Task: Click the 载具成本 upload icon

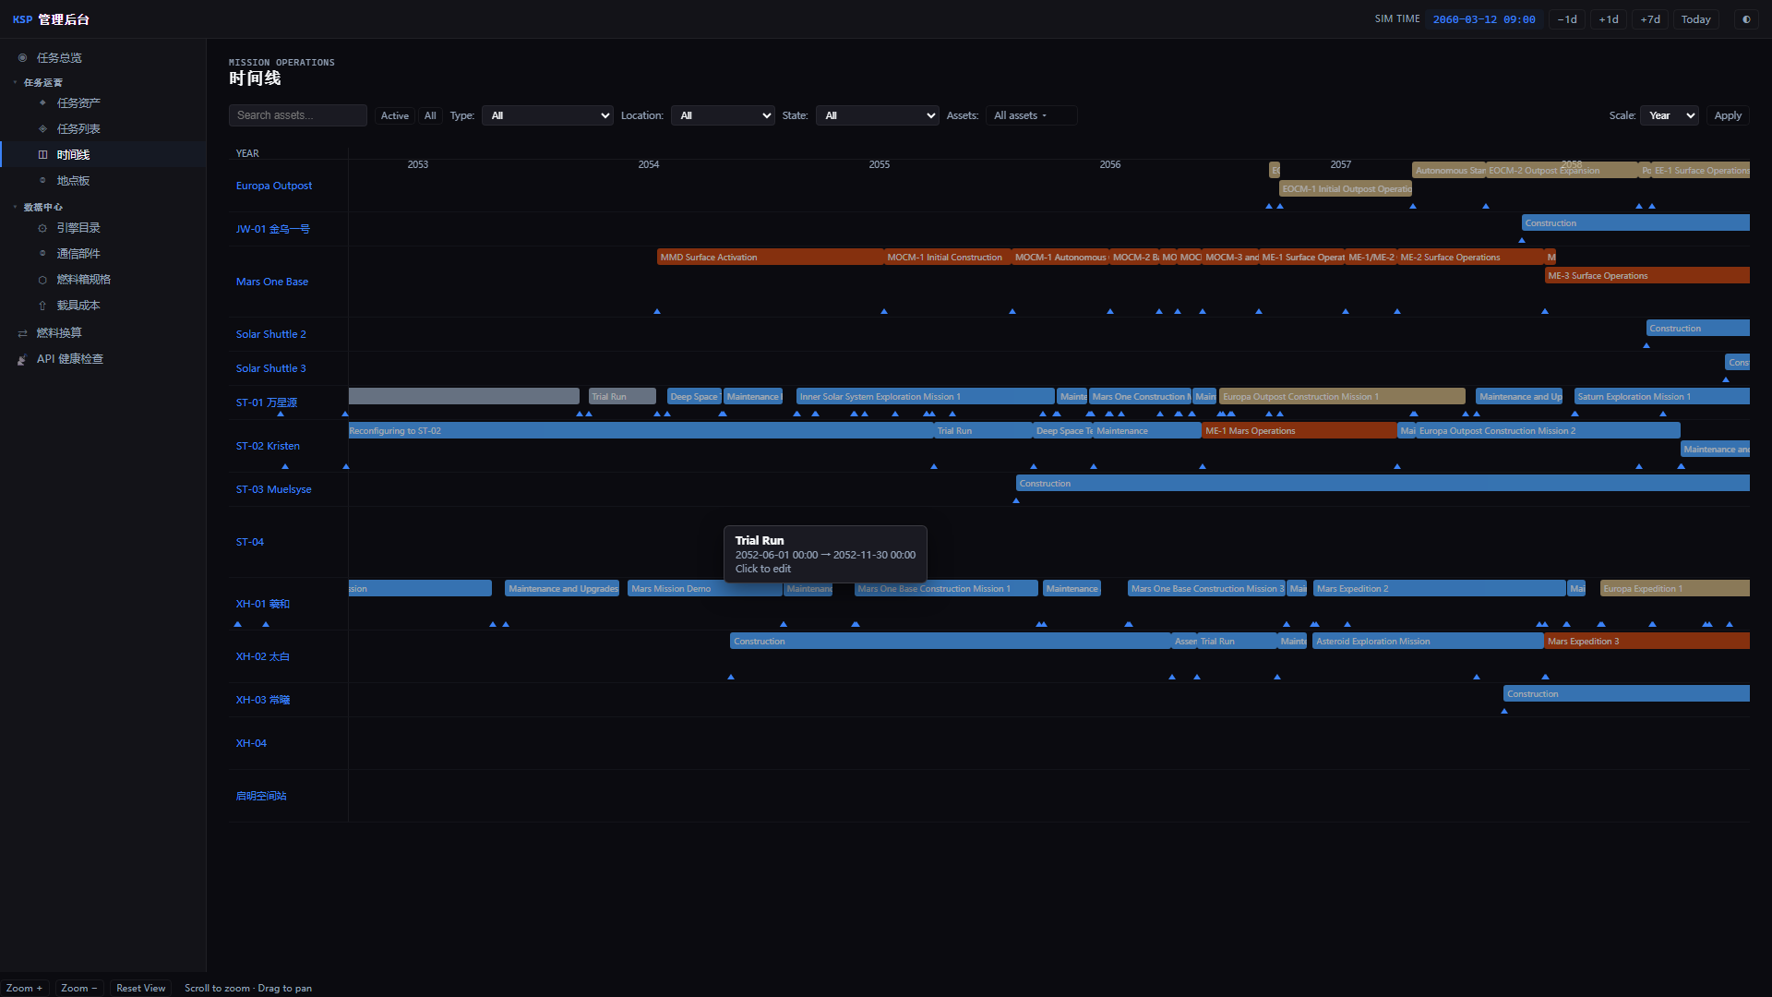Action: 42,305
